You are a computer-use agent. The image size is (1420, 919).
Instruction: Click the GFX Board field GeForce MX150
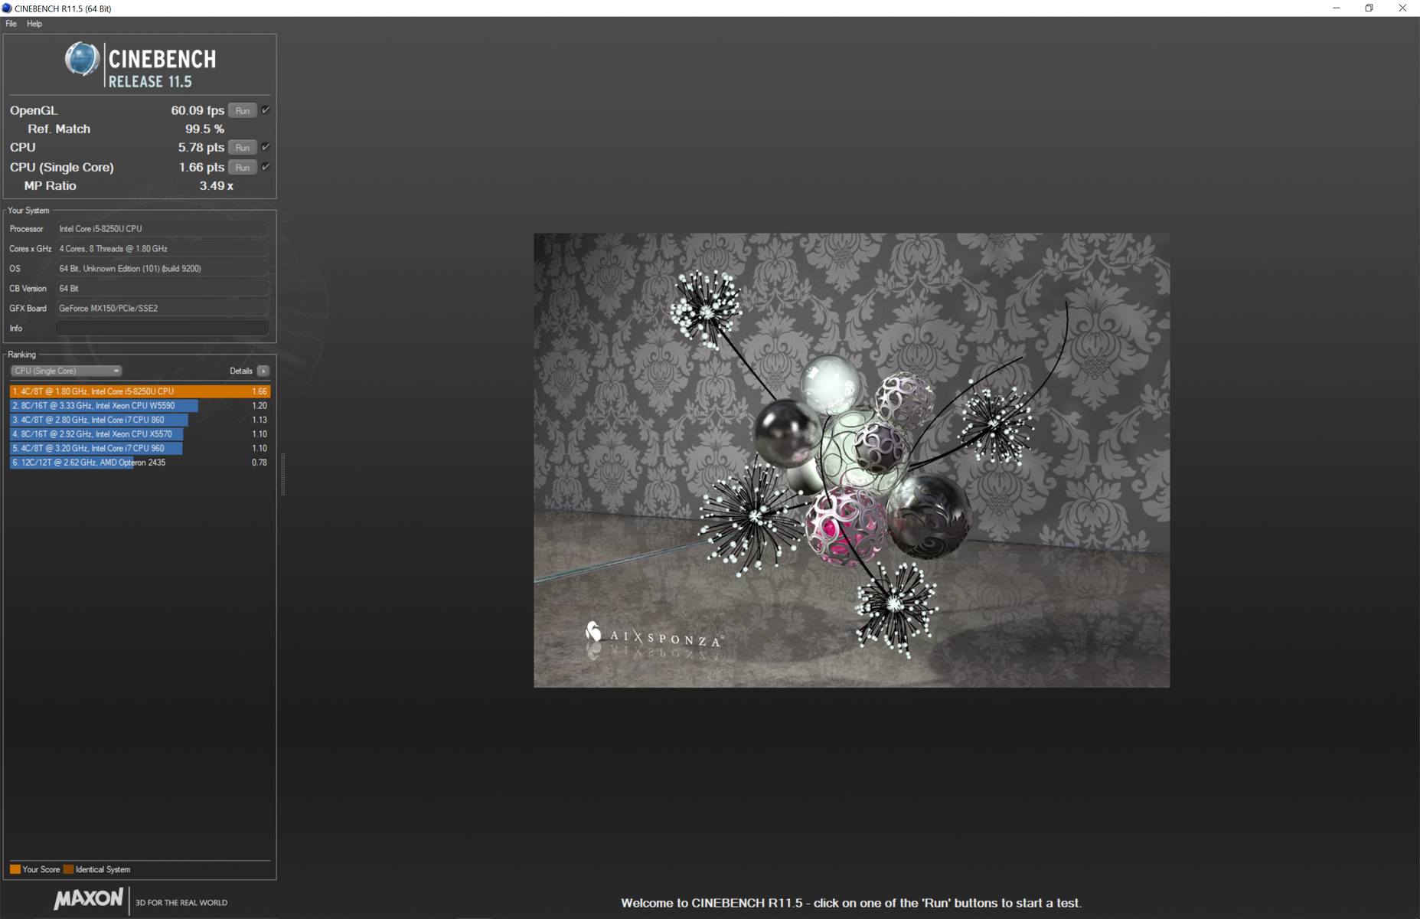pos(162,308)
